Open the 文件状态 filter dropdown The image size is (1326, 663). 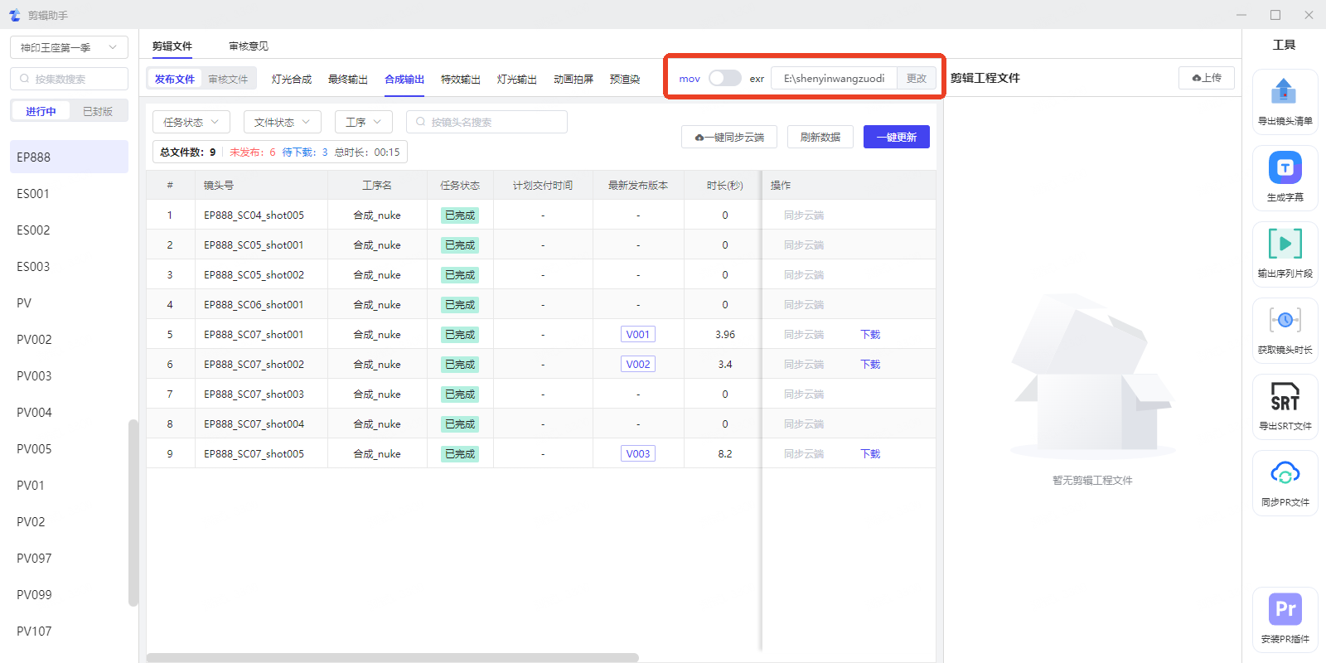pos(282,122)
